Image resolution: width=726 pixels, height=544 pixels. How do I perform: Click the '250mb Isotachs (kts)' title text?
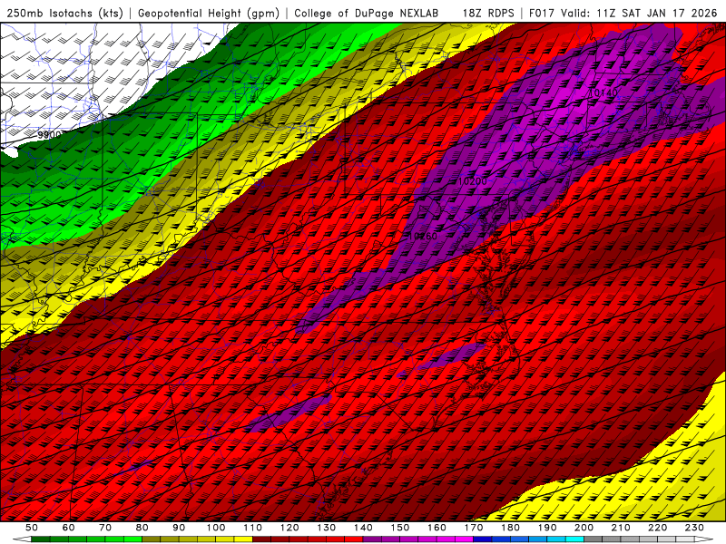point(65,13)
